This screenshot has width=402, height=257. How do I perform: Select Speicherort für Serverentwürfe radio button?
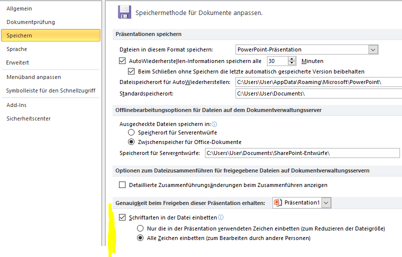(x=131, y=132)
